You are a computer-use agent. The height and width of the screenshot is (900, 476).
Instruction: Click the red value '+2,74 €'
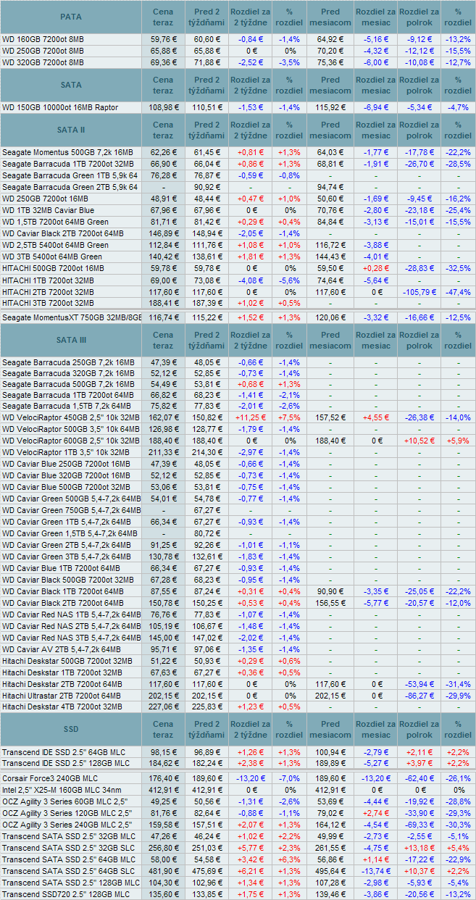coord(375,813)
